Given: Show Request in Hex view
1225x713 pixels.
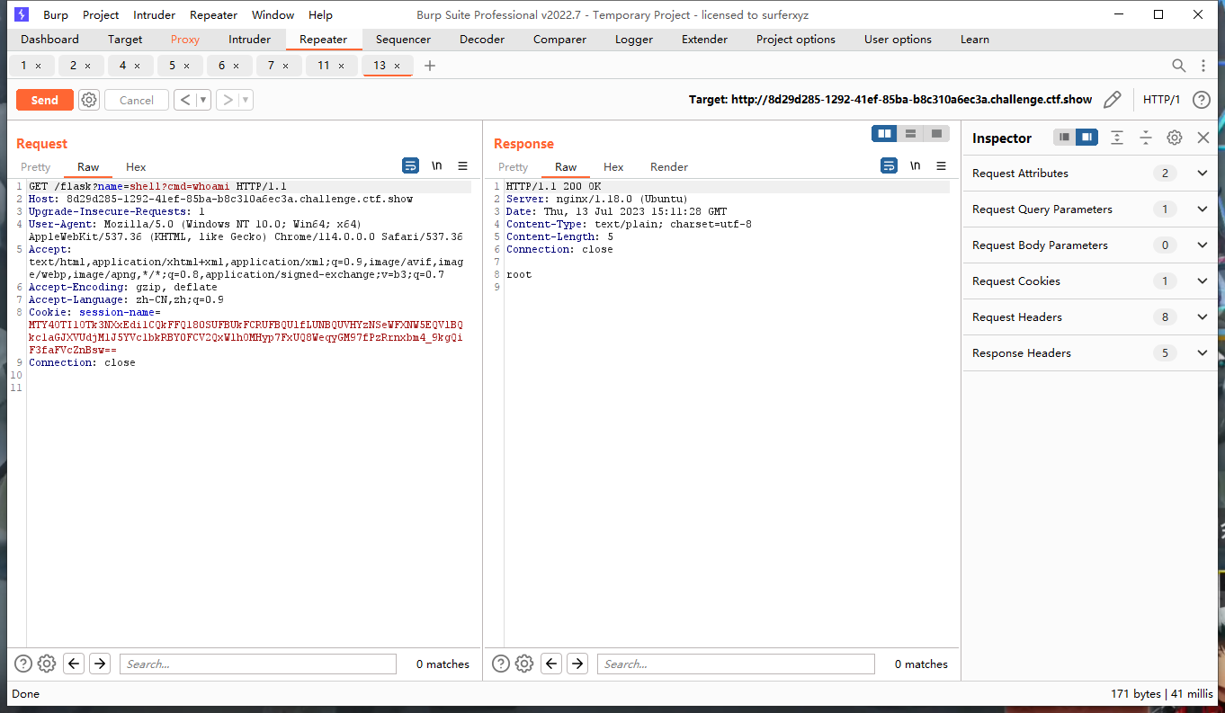Looking at the screenshot, I should point(136,167).
